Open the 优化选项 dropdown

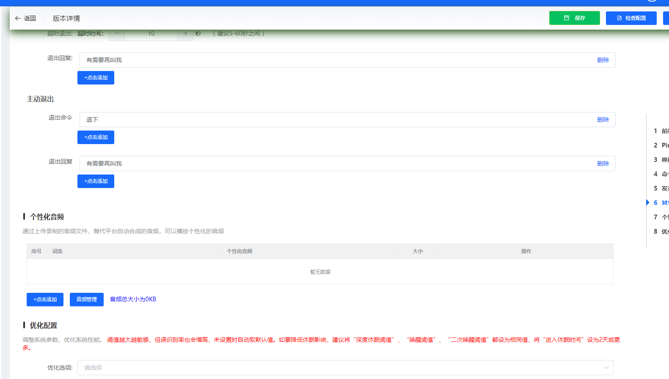339,368
